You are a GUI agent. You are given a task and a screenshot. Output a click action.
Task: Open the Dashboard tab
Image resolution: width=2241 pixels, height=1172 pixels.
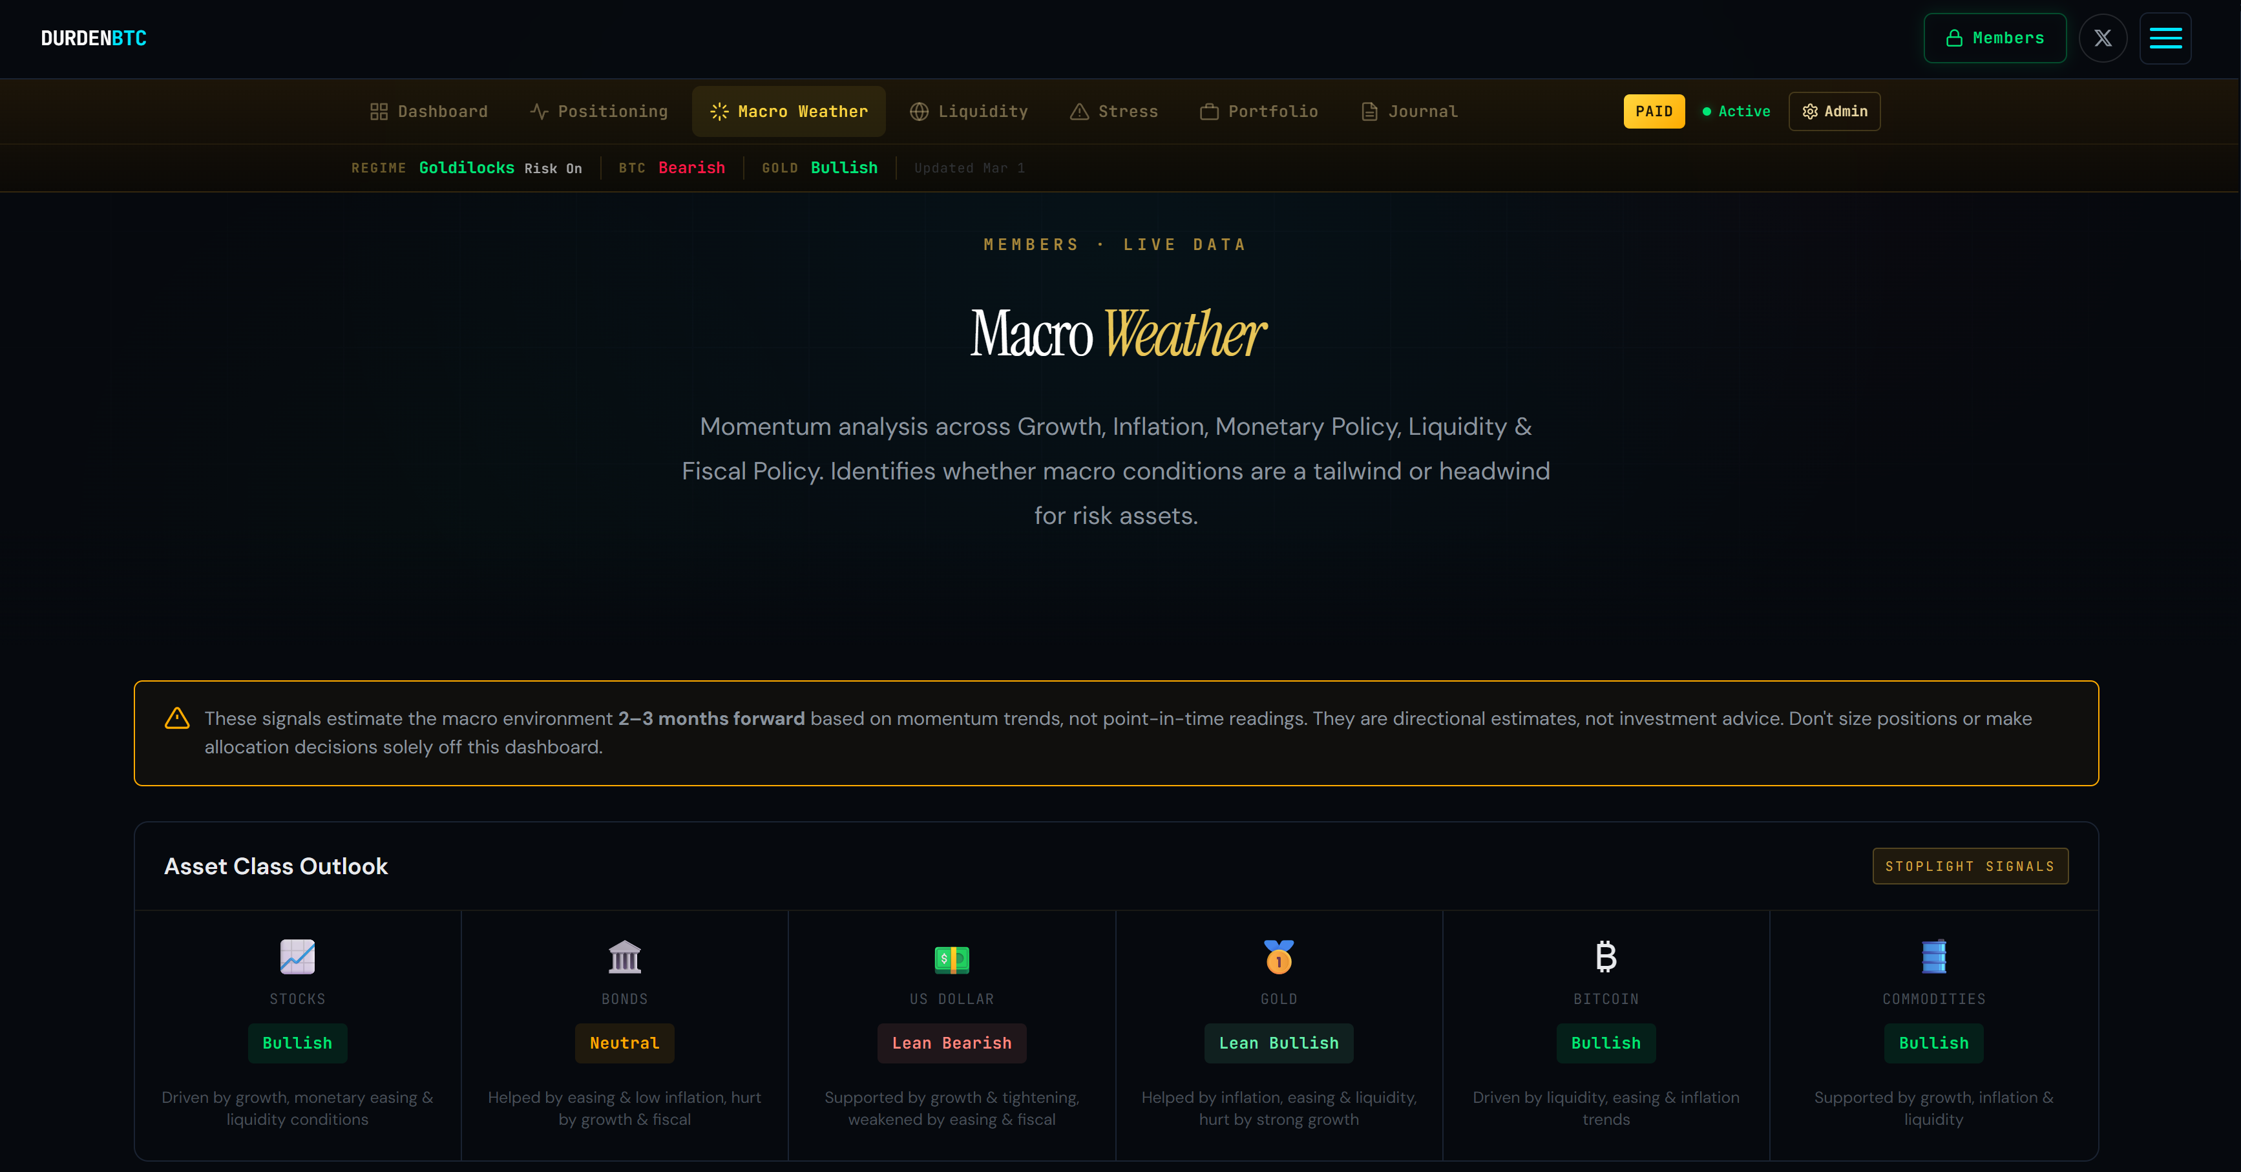[429, 111]
